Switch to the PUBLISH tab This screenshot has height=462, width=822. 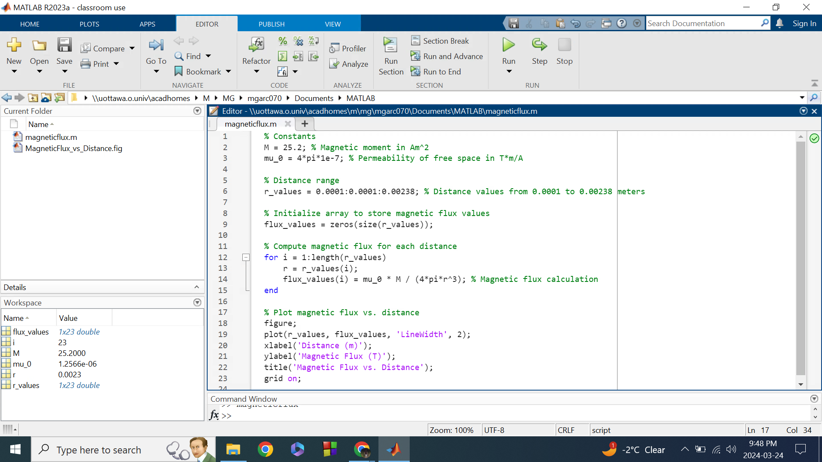point(271,24)
